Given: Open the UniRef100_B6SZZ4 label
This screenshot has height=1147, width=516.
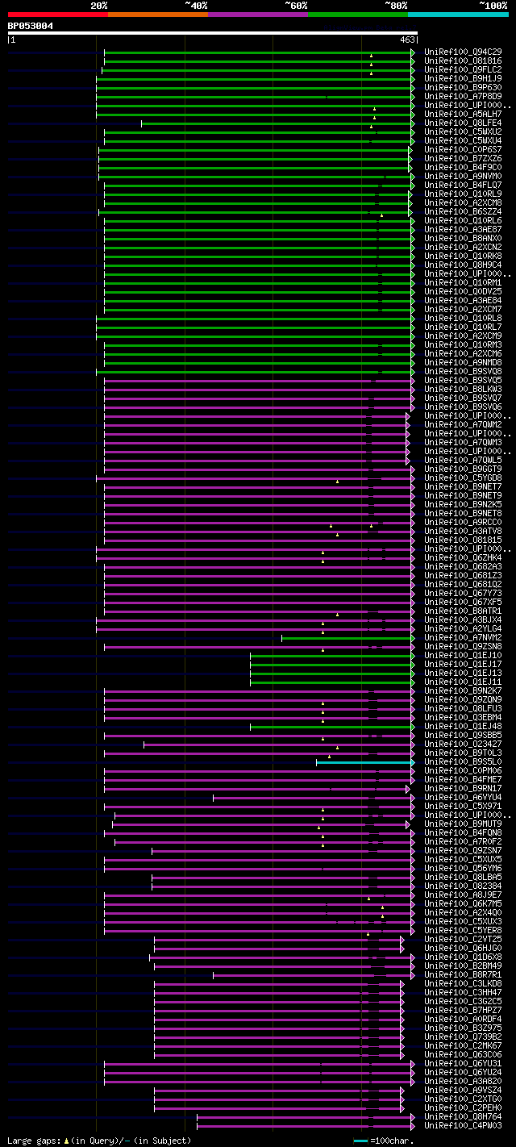Looking at the screenshot, I should [463, 212].
